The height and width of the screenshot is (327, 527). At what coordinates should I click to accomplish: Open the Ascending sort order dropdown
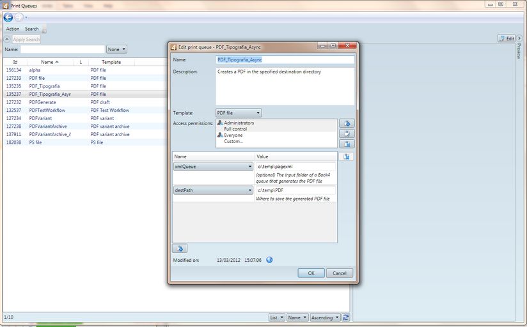[x=325, y=317]
